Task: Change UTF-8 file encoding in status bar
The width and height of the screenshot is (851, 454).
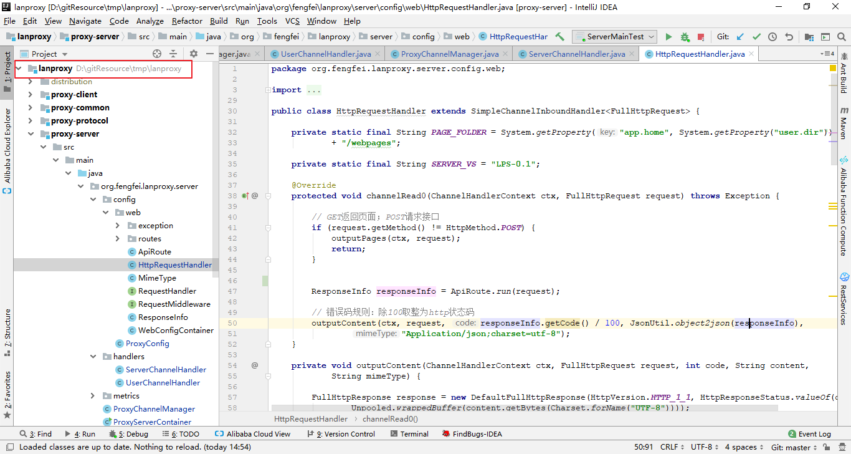Action: coord(705,447)
